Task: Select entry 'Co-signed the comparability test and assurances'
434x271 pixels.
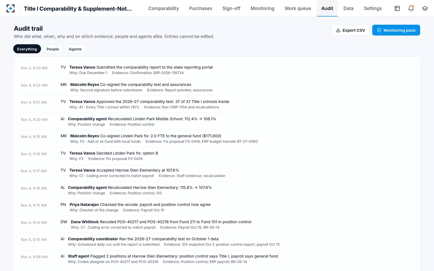Action: (x=217, y=87)
